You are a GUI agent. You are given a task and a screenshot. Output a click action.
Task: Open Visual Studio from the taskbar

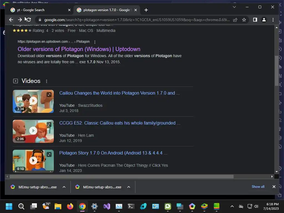point(107,206)
